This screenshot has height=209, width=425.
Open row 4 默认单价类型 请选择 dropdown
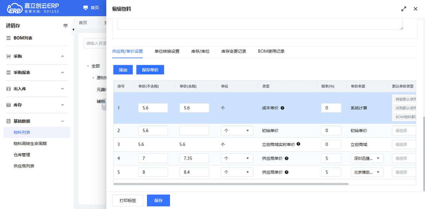pyautogui.click(x=404, y=158)
